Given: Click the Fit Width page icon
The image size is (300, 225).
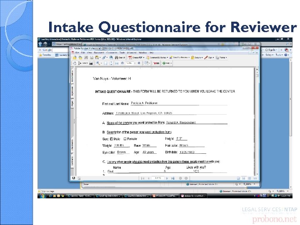Looking at the screenshot, I should (x=117, y=63).
